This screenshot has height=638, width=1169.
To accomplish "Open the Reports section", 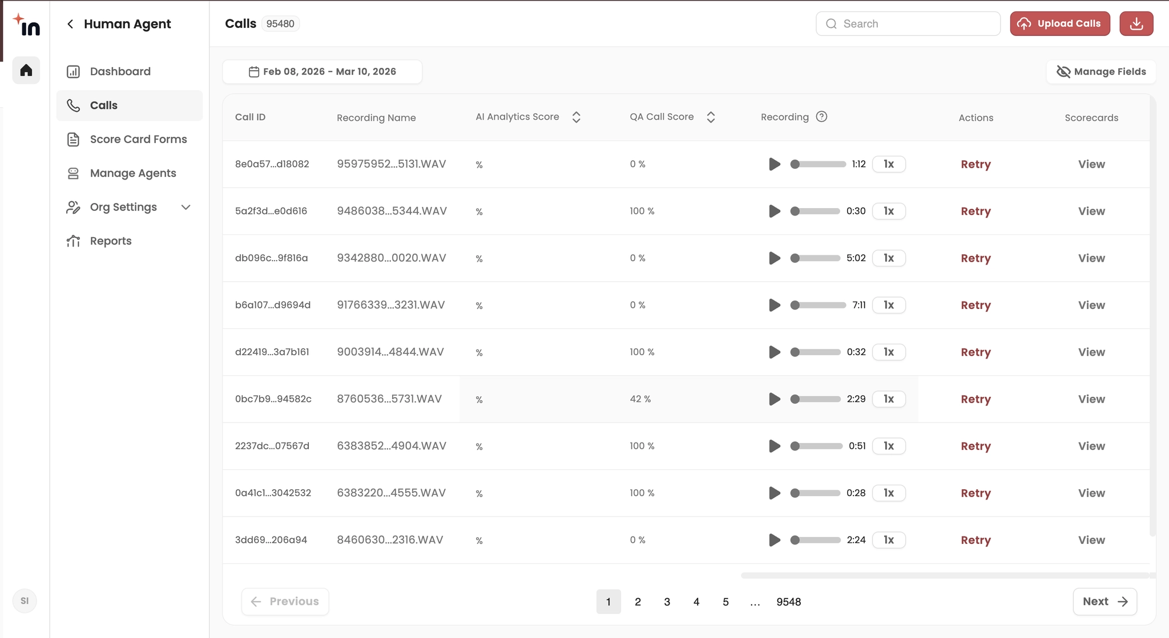I will click(111, 241).
